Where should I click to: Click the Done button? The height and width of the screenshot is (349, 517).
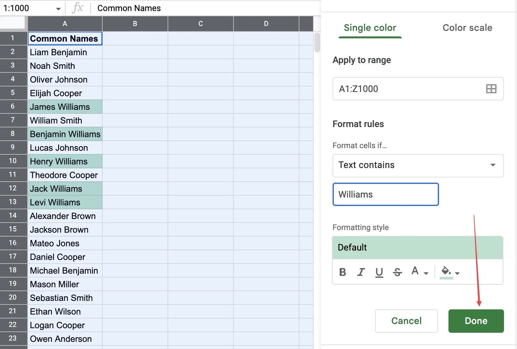click(476, 321)
